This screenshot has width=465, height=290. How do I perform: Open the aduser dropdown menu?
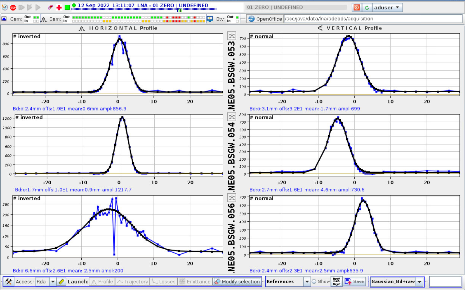387,7
